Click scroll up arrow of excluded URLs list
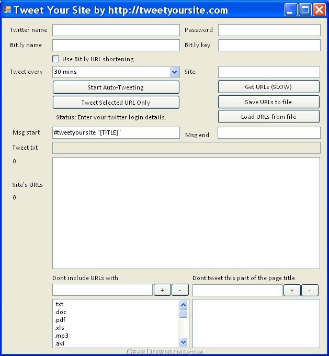Image resolution: width=329 pixels, height=356 pixels. (184, 305)
